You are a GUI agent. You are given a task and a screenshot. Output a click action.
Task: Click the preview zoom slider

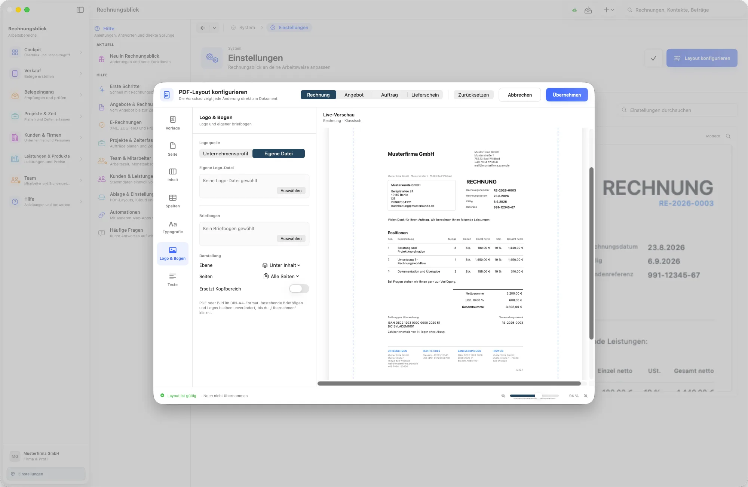534,396
